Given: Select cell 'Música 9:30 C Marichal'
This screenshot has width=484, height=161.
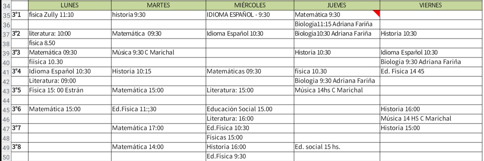Looking at the screenshot, I should pos(158,53).
